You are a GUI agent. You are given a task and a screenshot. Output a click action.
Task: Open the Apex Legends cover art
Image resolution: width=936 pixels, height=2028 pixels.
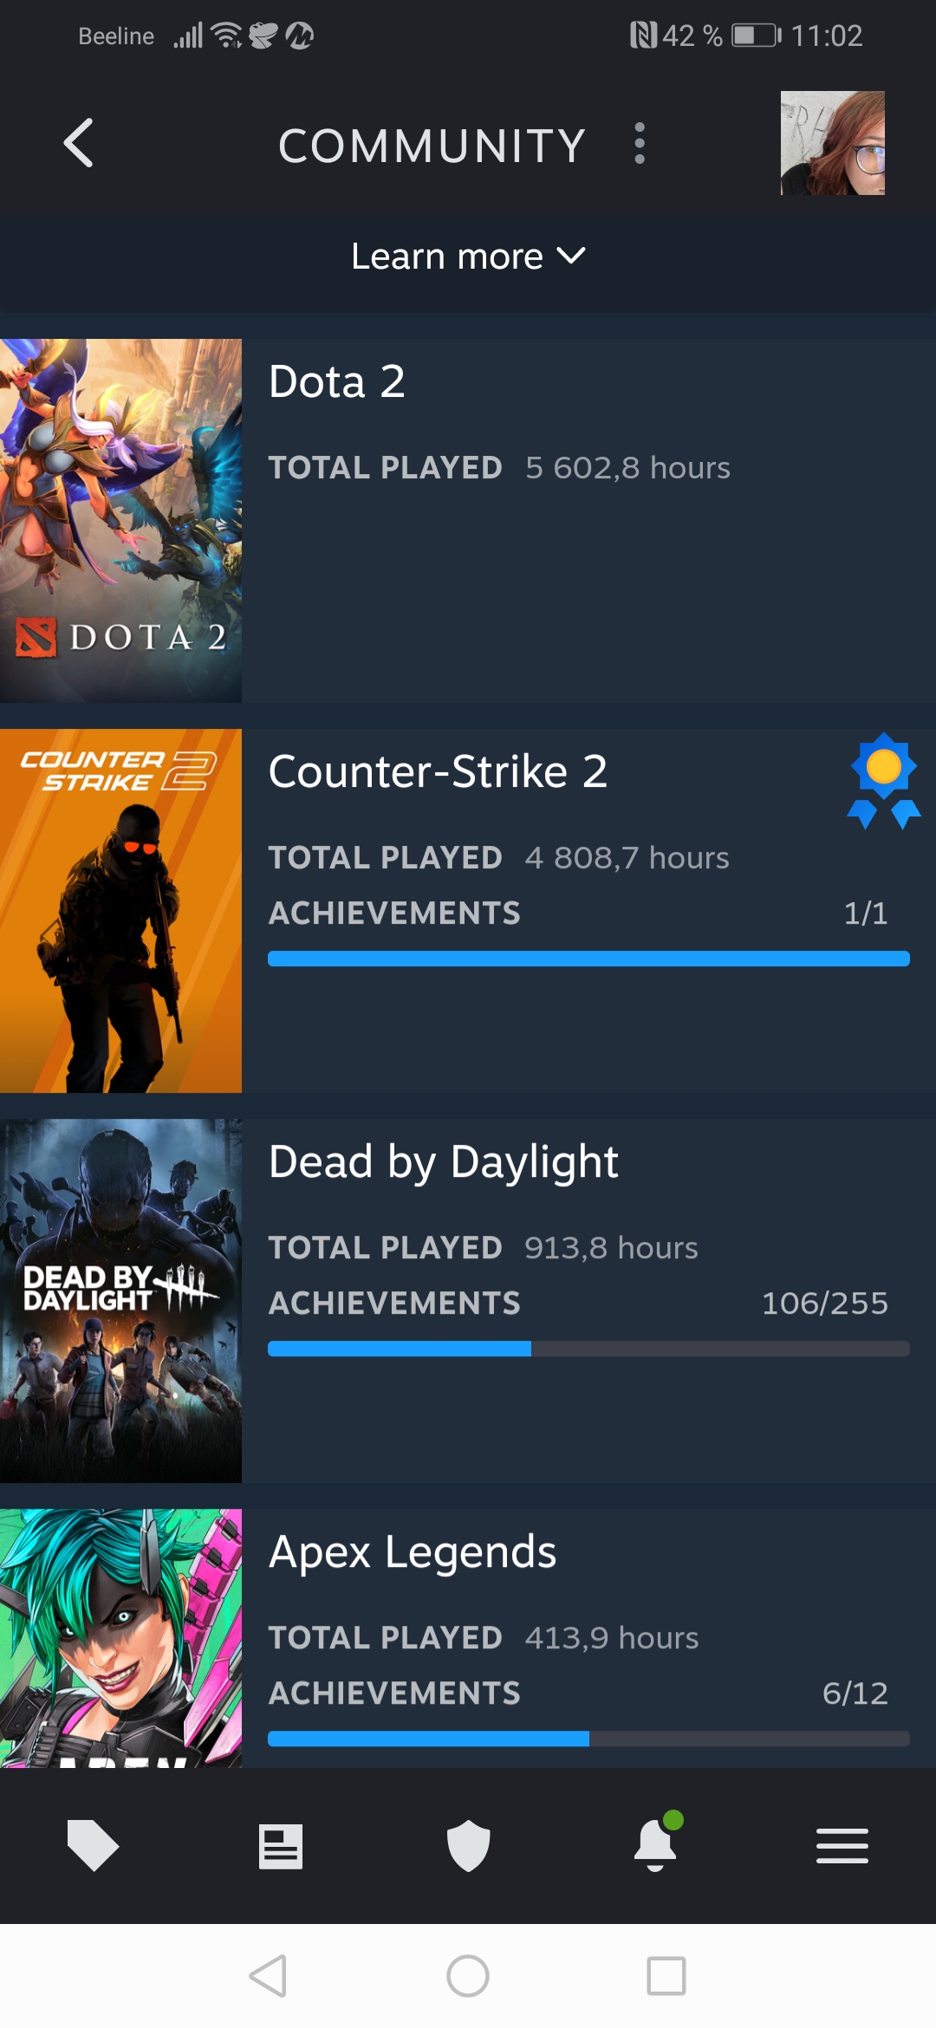120,1638
